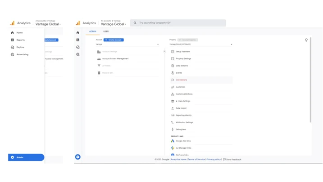
Task: Open DebugView
Action: pyautogui.click(x=181, y=129)
